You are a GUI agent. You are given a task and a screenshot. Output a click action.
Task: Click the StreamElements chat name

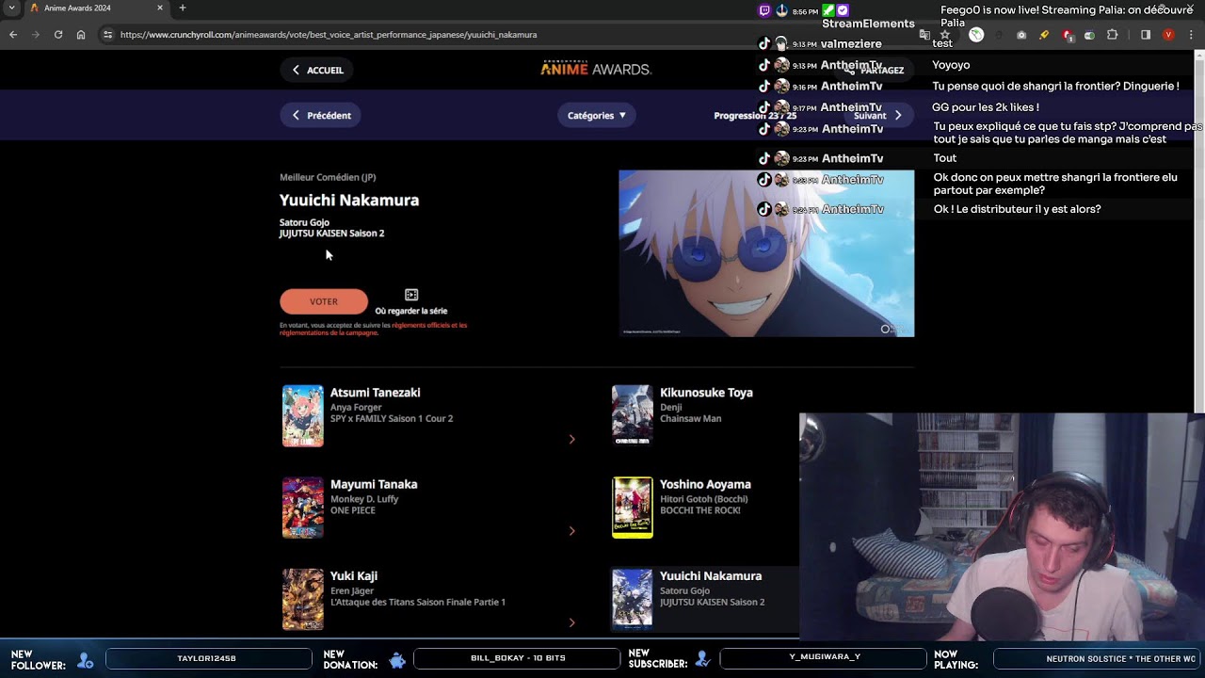coord(868,24)
